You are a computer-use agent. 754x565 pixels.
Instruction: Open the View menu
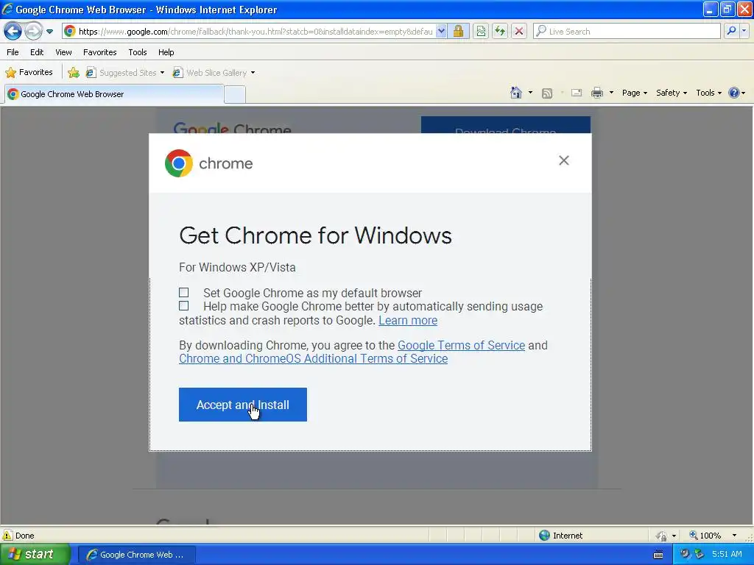63,52
